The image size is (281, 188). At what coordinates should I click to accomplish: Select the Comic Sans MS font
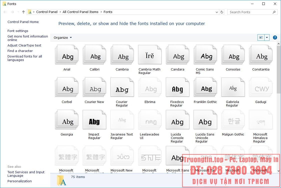pyautogui.click(x=205, y=54)
